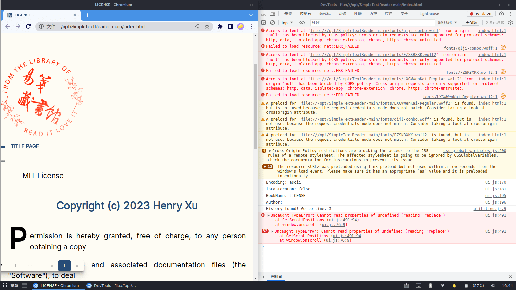The height and width of the screenshot is (290, 516).
Task: Open DevTools settings gear icon
Action: click(501, 14)
